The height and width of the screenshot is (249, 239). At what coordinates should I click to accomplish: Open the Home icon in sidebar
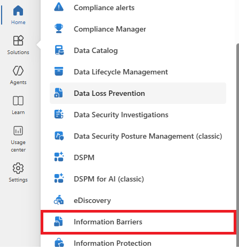coord(18,11)
